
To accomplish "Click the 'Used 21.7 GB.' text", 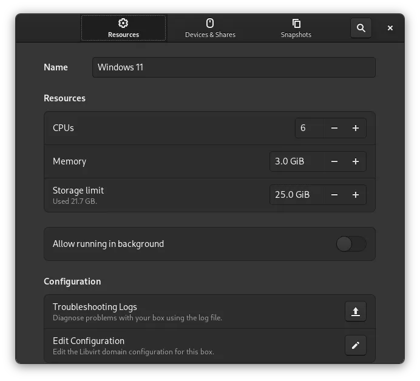I will [x=75, y=201].
